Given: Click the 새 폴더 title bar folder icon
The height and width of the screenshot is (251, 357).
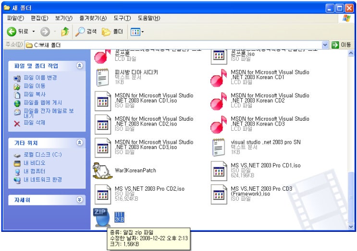Looking at the screenshot, I should [x=7, y=8].
